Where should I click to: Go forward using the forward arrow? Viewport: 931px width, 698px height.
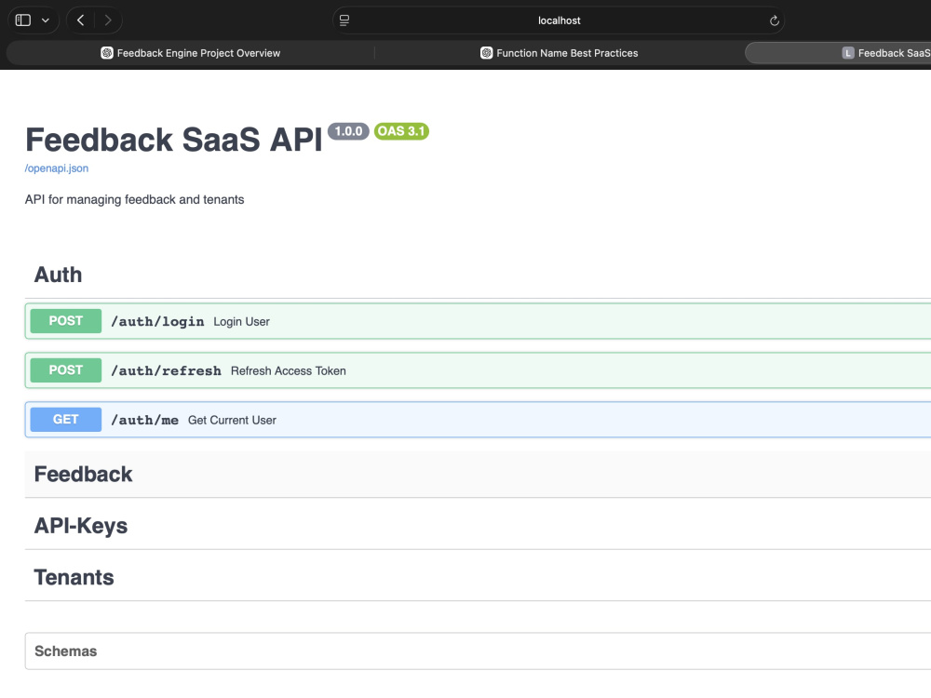107,20
